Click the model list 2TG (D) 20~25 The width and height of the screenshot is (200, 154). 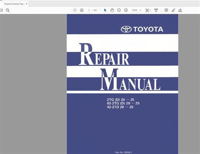pyautogui.click(x=121, y=100)
